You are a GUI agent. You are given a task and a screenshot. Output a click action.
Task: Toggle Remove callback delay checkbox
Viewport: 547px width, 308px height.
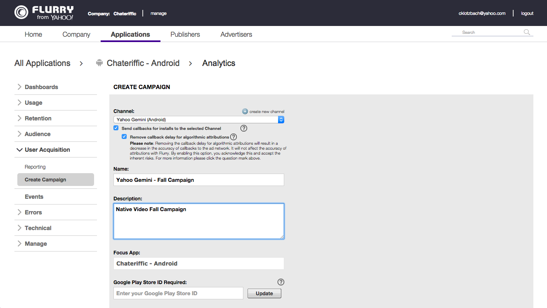[124, 136]
